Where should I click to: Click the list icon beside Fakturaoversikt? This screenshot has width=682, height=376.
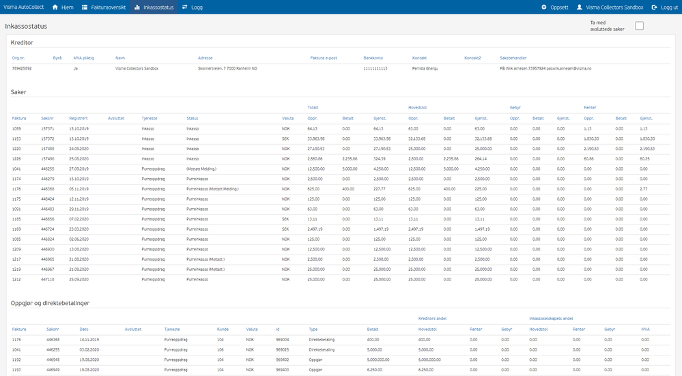(x=85, y=7)
